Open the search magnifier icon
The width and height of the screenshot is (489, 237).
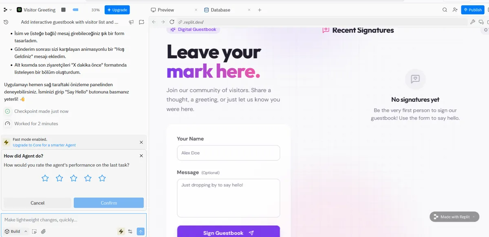(x=445, y=10)
